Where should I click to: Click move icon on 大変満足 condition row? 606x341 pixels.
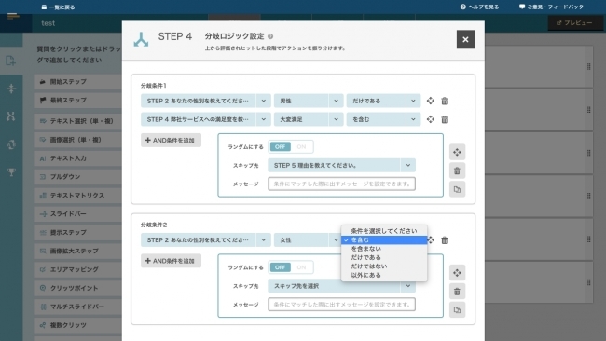(430, 119)
